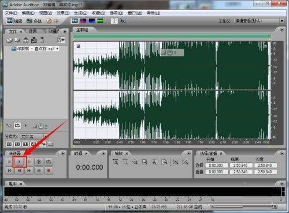The height and width of the screenshot is (213, 289).
Task: Switch to Spectral Phase display icon
Action: click(101, 21)
